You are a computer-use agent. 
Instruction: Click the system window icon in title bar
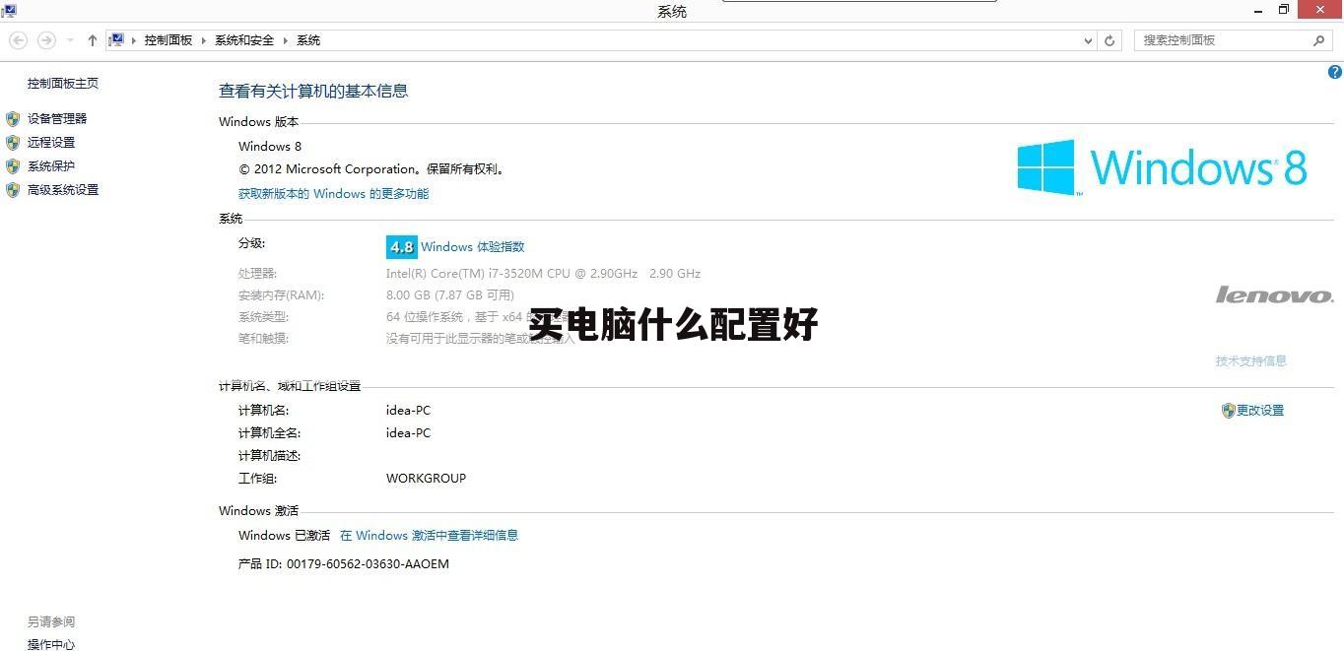[9, 10]
